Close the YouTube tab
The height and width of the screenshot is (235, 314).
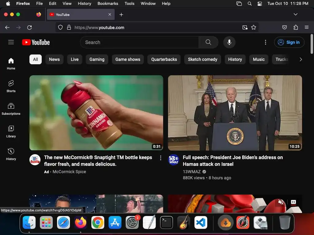pyautogui.click(x=110, y=14)
